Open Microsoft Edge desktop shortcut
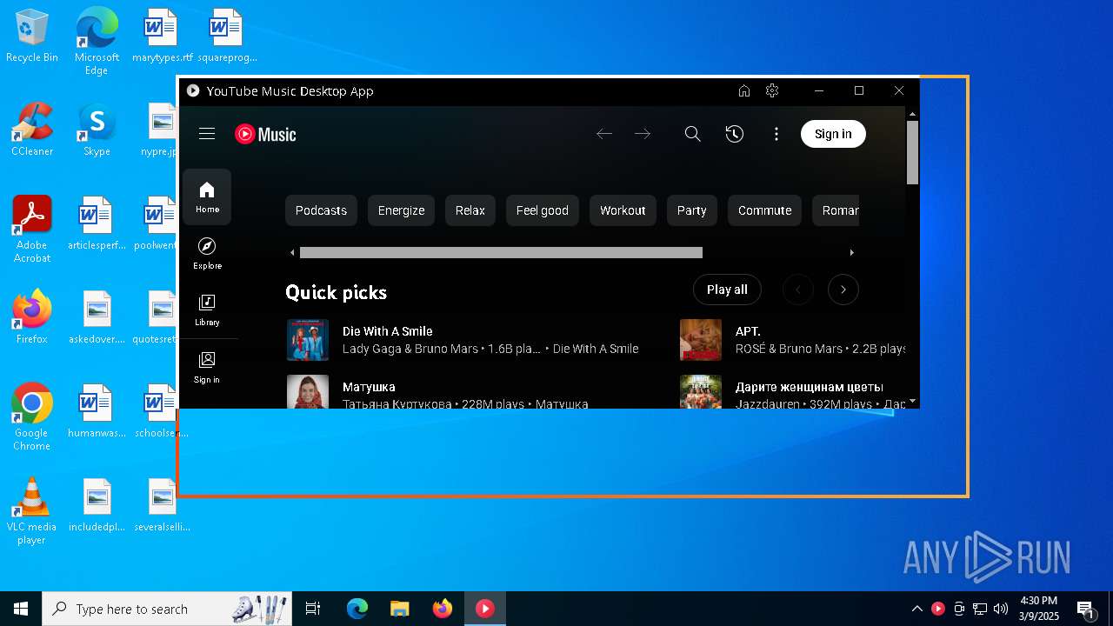 coord(97,42)
